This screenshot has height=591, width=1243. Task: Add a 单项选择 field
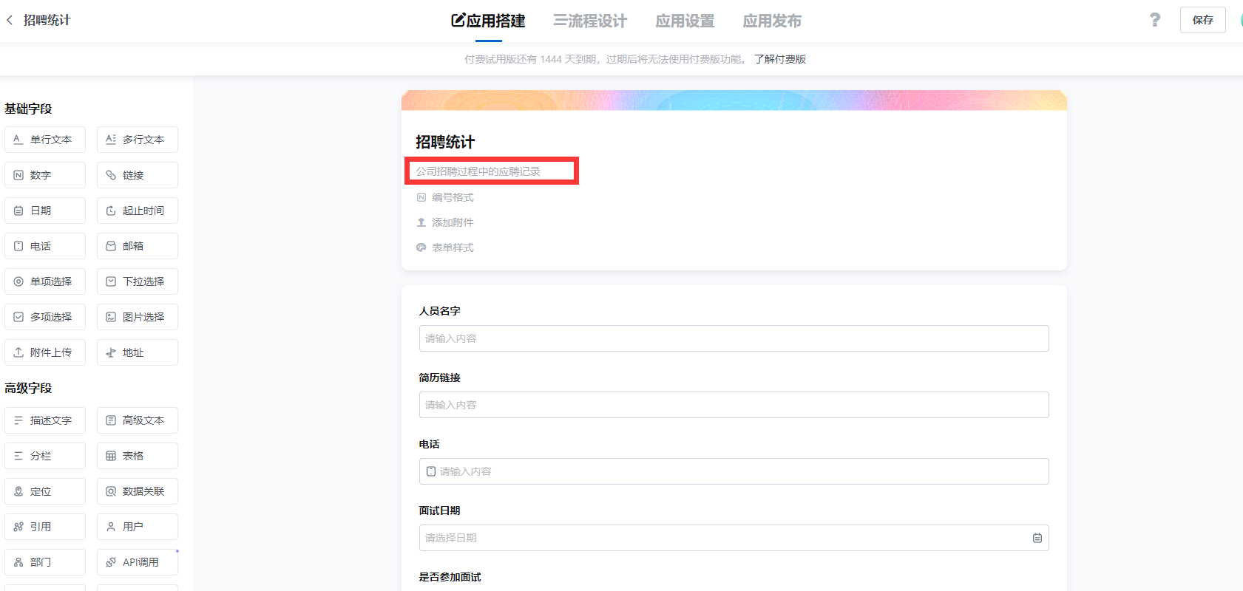[x=45, y=281]
